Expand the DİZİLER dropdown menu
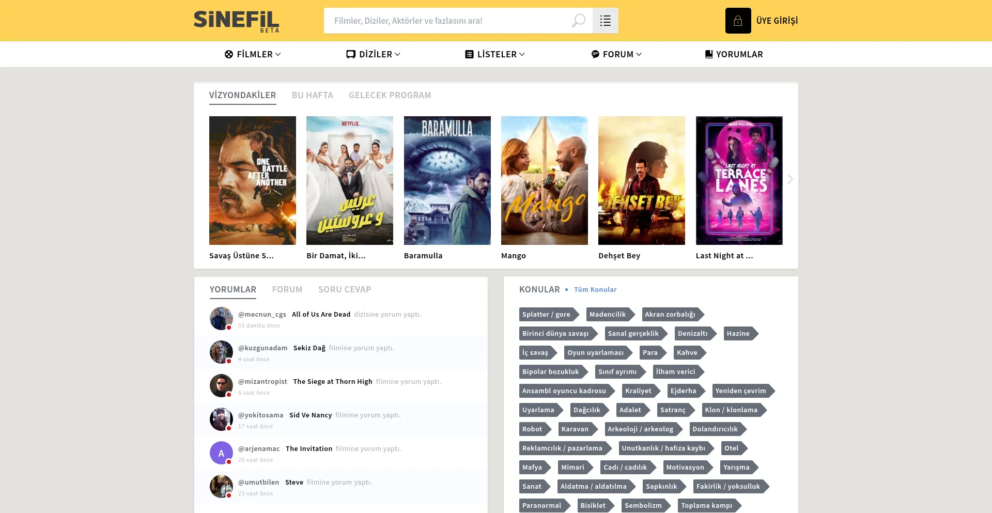This screenshot has height=513, width=992. (374, 54)
